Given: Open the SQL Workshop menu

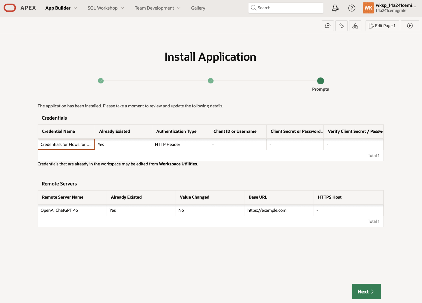Looking at the screenshot, I should tap(102, 8).
